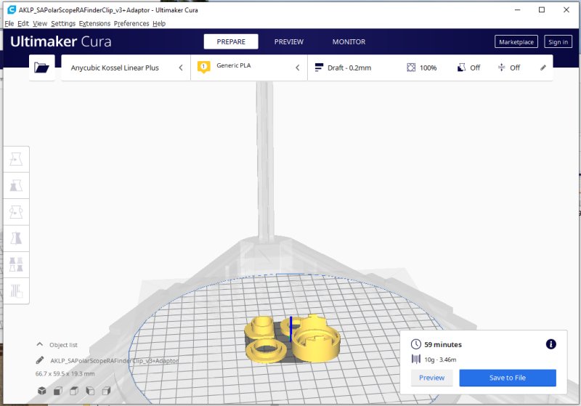This screenshot has height=406, width=581.
Task: Click the support Off icon
Action: 461,68
